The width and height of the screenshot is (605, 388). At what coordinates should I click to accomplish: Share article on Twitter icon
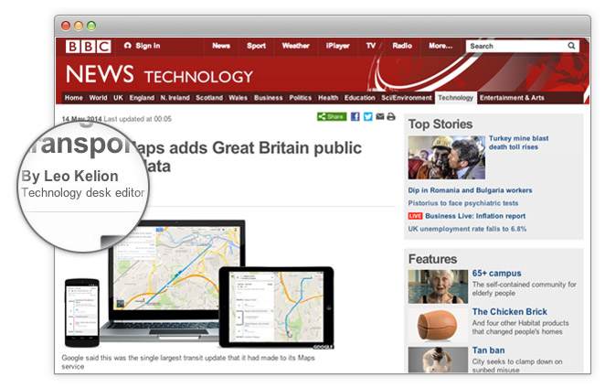pos(367,116)
